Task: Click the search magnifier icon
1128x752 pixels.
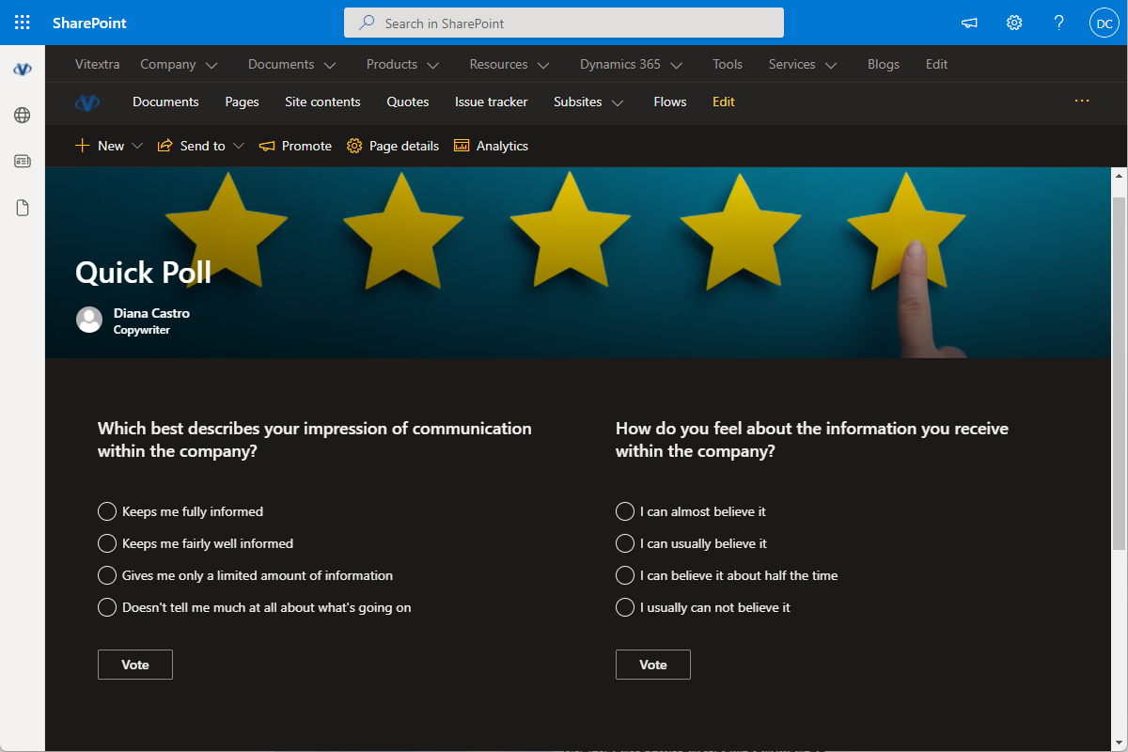Action: click(x=367, y=23)
